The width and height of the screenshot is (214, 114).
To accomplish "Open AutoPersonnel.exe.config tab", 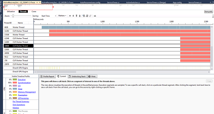I will tap(90, 2).
